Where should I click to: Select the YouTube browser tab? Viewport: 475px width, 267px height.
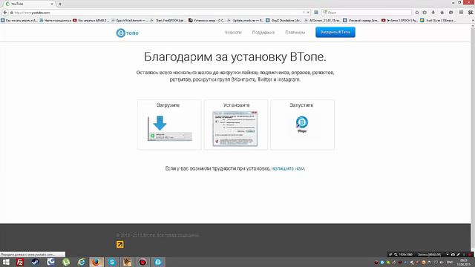[x=29, y=4]
